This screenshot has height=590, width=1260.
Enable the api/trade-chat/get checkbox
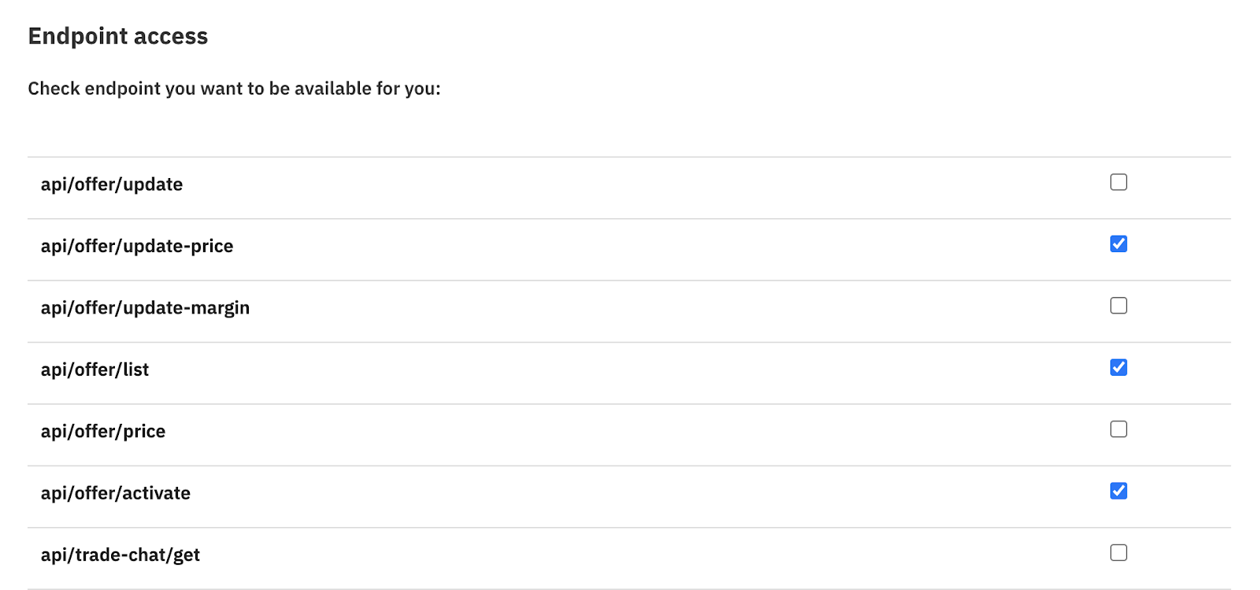[1118, 553]
